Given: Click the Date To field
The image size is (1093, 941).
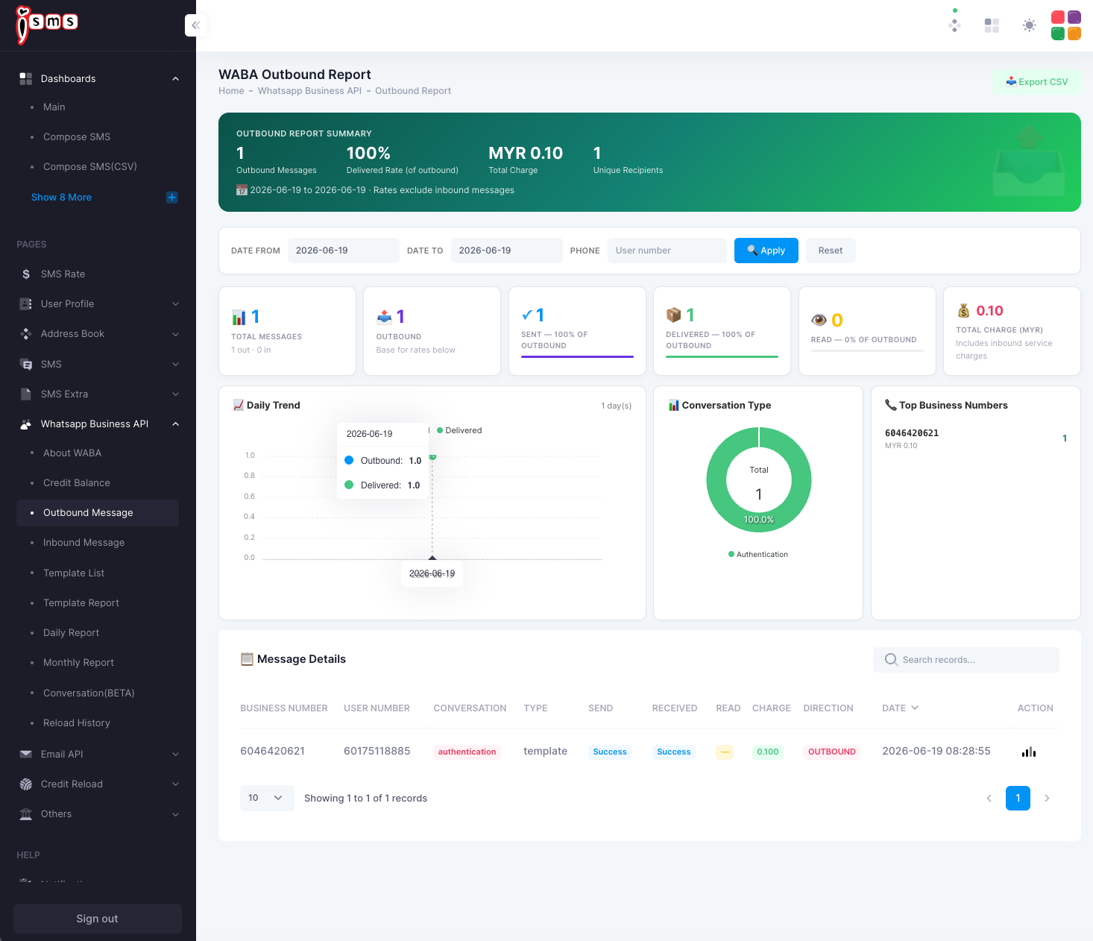Looking at the screenshot, I should pyautogui.click(x=506, y=251).
